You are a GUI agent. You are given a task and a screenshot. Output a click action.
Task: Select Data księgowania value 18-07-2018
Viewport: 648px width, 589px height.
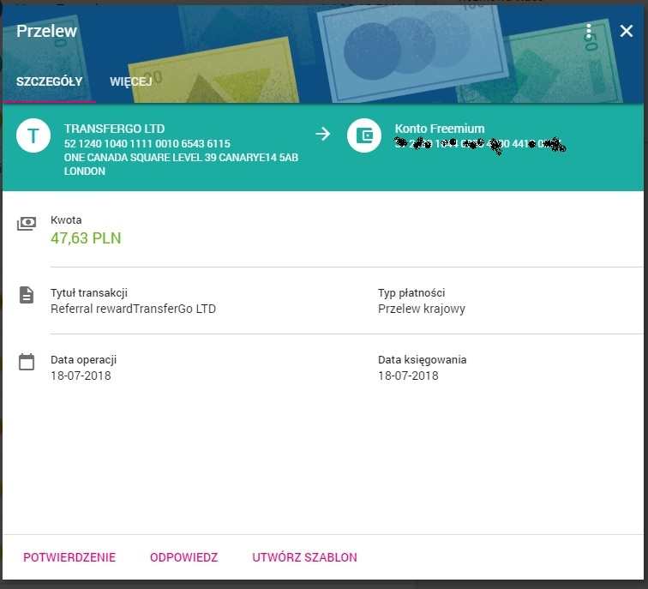(408, 376)
